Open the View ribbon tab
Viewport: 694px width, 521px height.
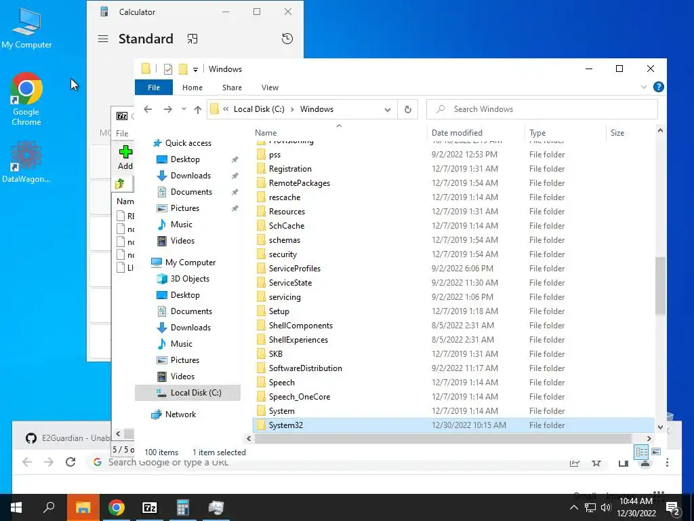pos(270,88)
